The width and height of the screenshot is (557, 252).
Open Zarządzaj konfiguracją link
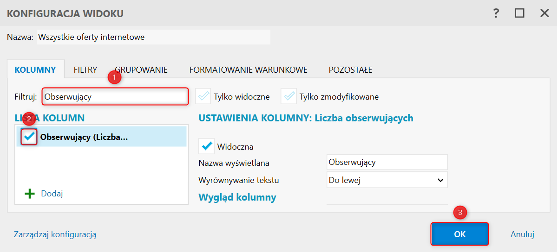(x=55, y=234)
